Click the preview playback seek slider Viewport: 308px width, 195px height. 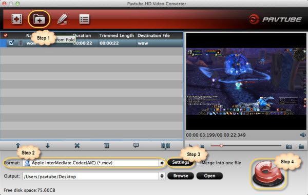click(246, 146)
